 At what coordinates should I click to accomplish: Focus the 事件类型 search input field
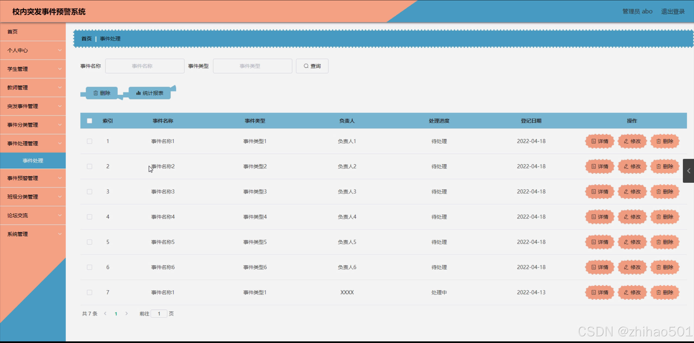click(x=252, y=66)
